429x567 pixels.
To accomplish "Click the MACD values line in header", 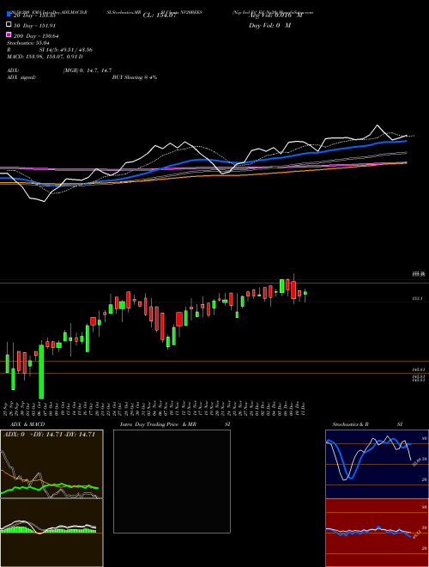I will (x=45, y=57).
